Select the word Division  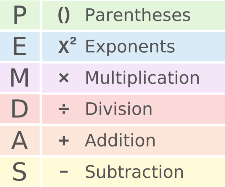point(119,109)
